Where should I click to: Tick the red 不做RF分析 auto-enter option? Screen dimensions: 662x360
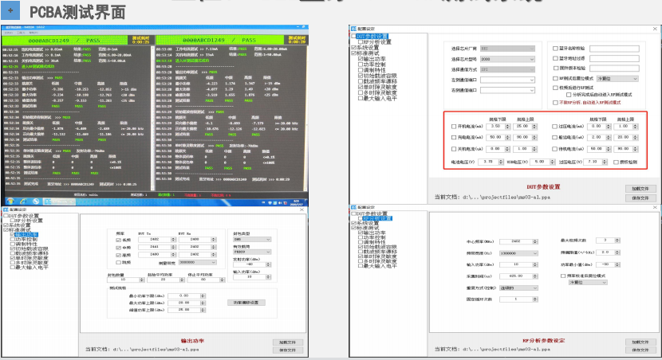[x=556, y=103]
